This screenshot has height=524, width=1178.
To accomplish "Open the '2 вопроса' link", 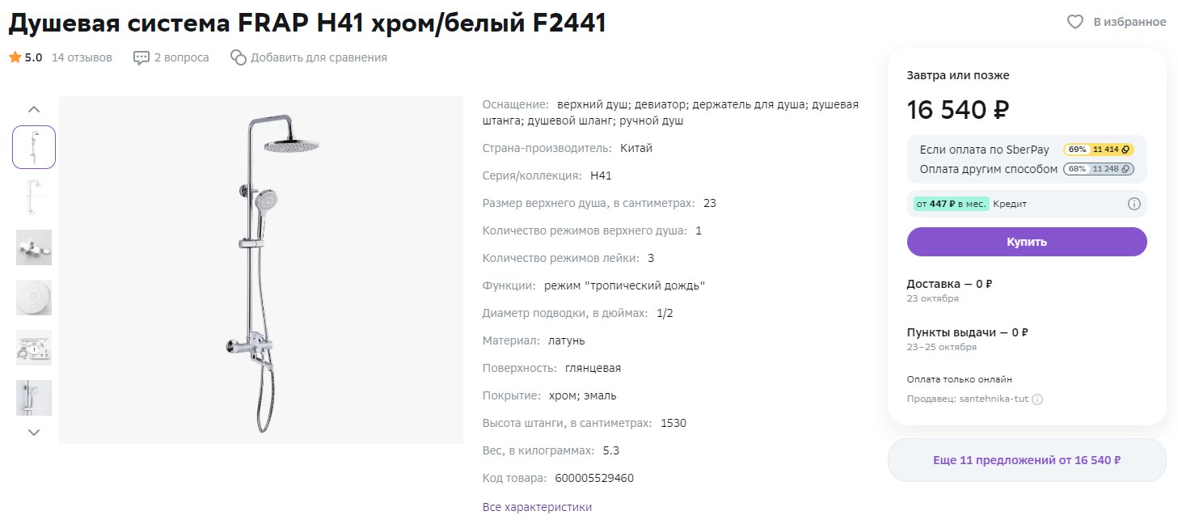I will point(181,57).
